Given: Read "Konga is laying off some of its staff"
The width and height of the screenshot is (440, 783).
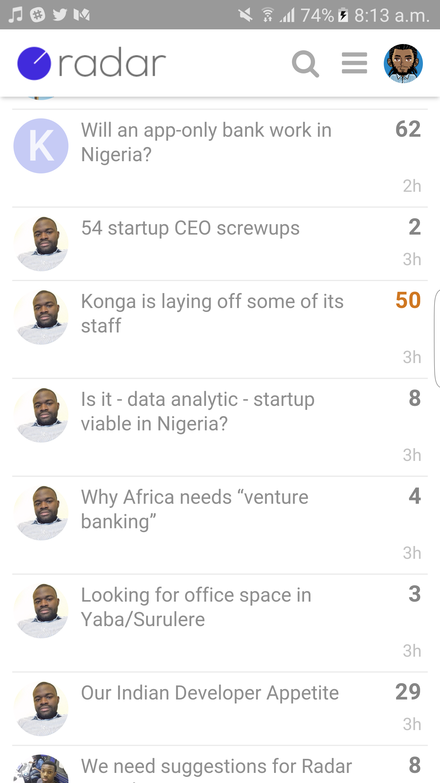Looking at the screenshot, I should [x=212, y=313].
